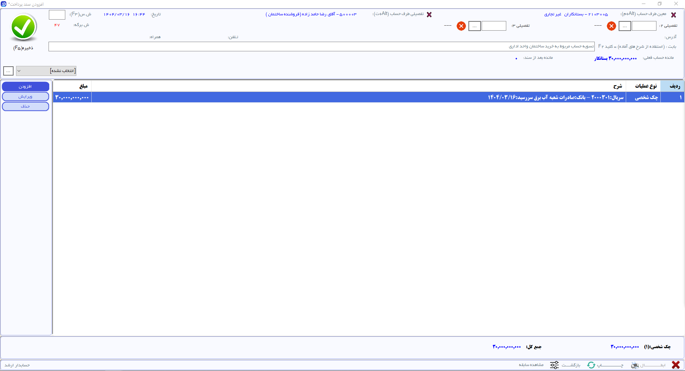Image resolution: width=685 pixels, height=371 pixels.
Task: Open the Tafsili 2 browse (...) button
Action: [x=625, y=26]
